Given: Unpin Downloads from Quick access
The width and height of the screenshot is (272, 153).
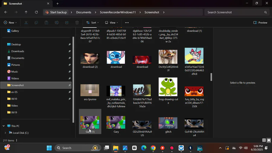Looking at the screenshot, I should [x=70, y=51].
